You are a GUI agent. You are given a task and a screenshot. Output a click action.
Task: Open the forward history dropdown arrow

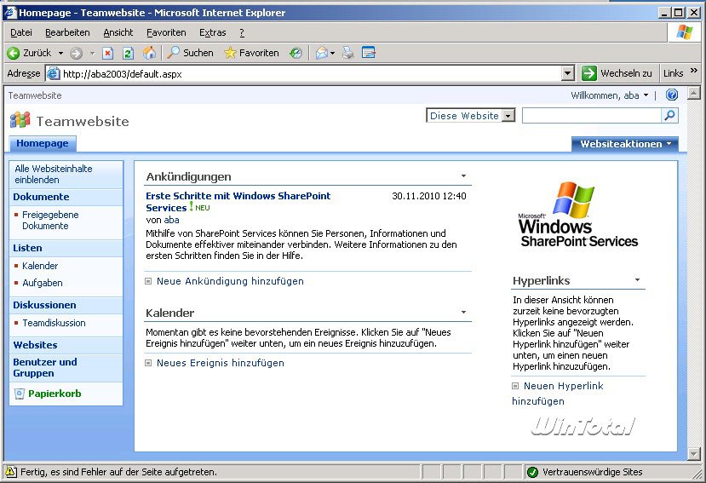tap(92, 53)
